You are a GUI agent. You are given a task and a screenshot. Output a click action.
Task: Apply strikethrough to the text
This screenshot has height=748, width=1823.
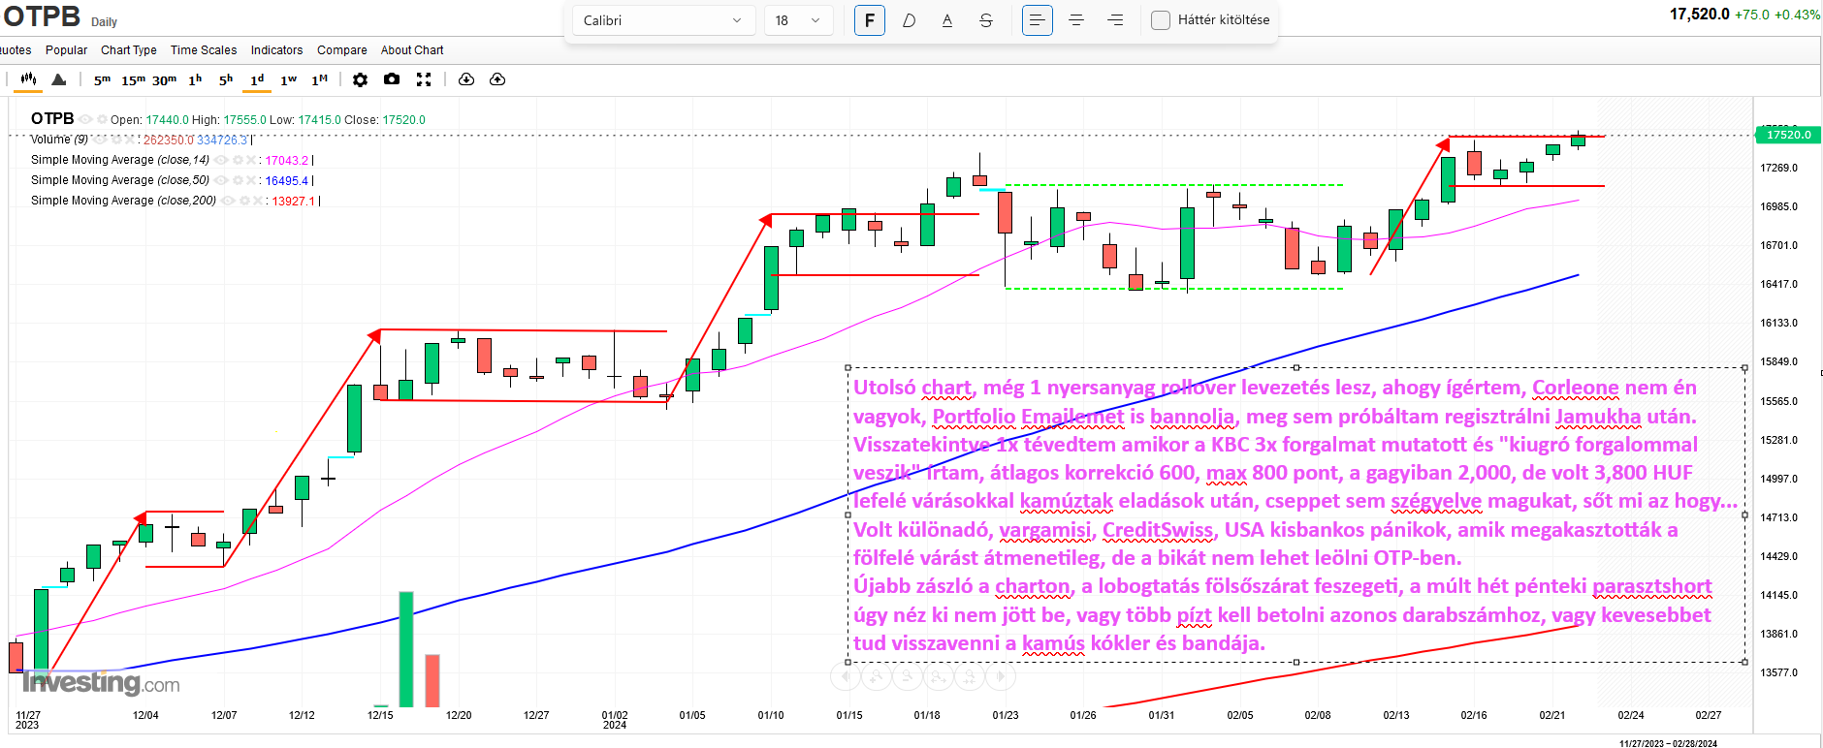pos(986,20)
